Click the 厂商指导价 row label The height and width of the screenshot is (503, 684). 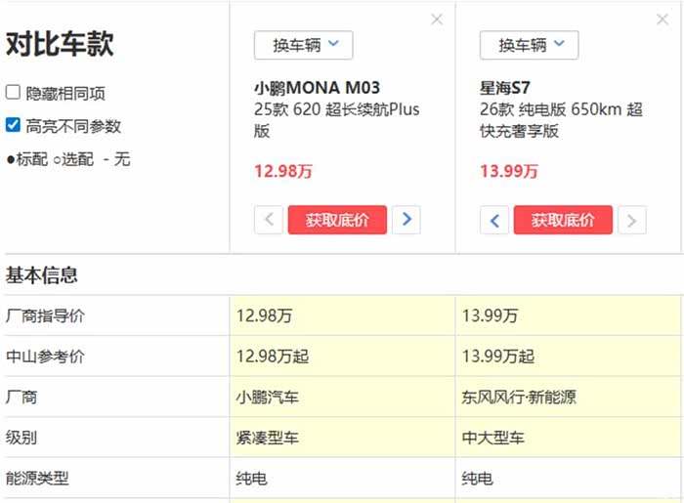point(45,315)
